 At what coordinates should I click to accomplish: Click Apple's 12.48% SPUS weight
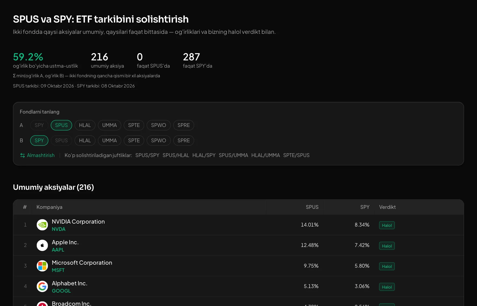click(310, 245)
